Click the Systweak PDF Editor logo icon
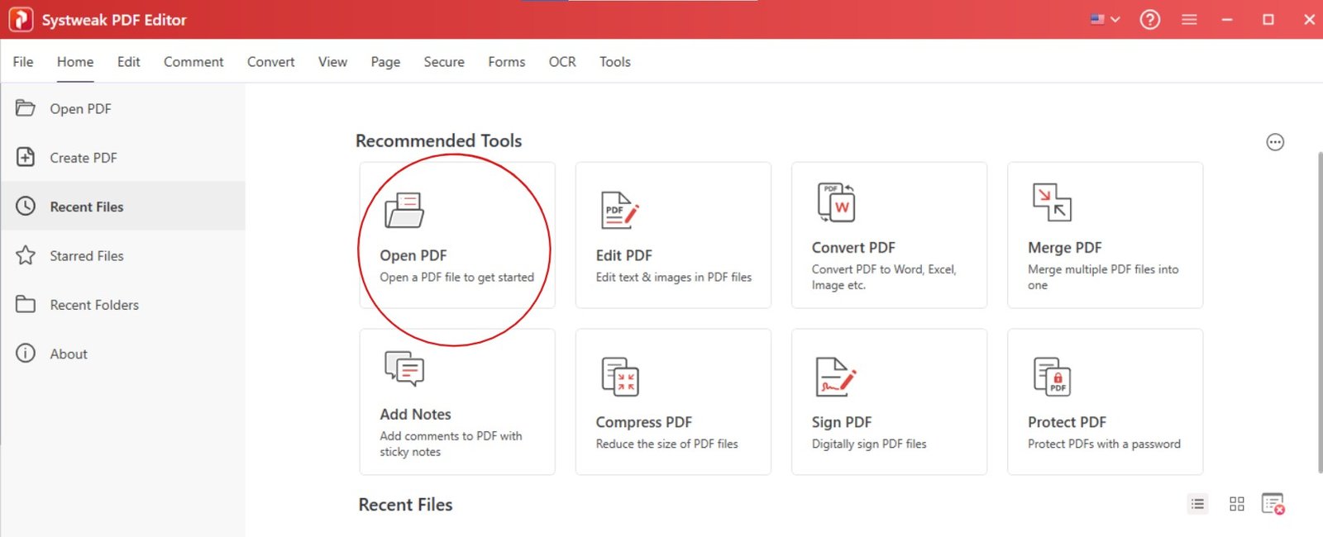 coord(21,19)
